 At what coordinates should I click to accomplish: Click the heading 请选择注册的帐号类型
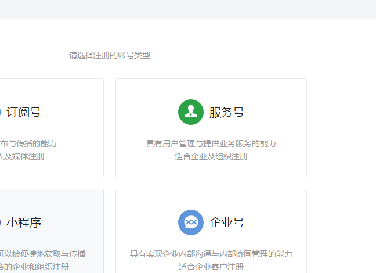110,55
